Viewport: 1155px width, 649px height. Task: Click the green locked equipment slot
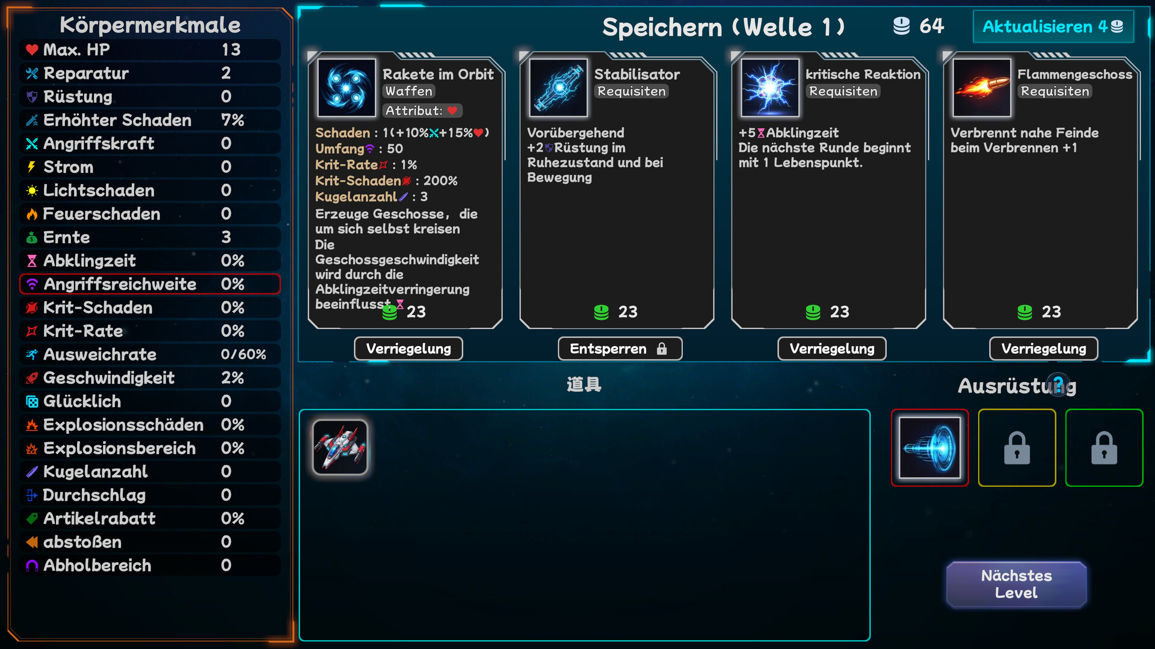(1104, 448)
